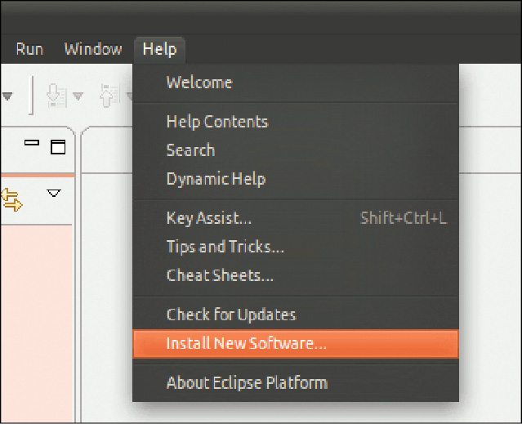522x424 pixels.
Task: Maximize the left view panel
Action: tap(57, 147)
